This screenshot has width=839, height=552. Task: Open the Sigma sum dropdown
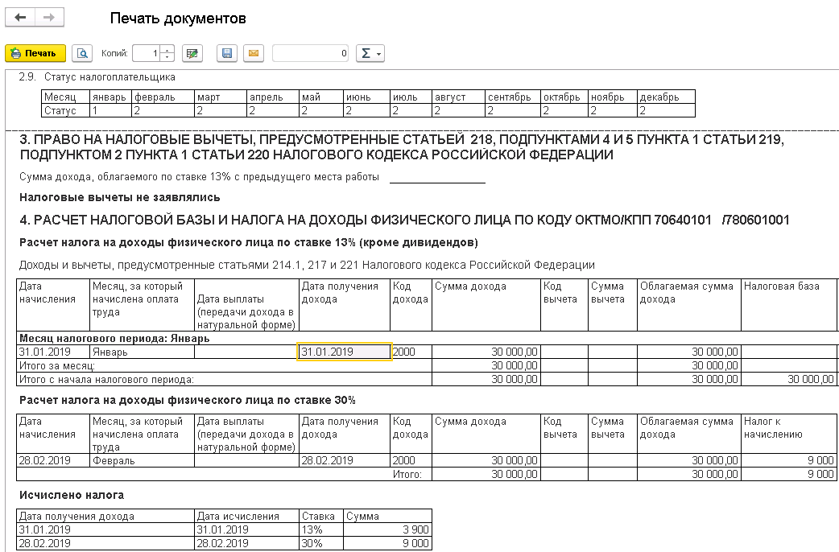coord(370,53)
